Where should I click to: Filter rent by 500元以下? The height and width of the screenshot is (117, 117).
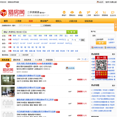coord(16,40)
